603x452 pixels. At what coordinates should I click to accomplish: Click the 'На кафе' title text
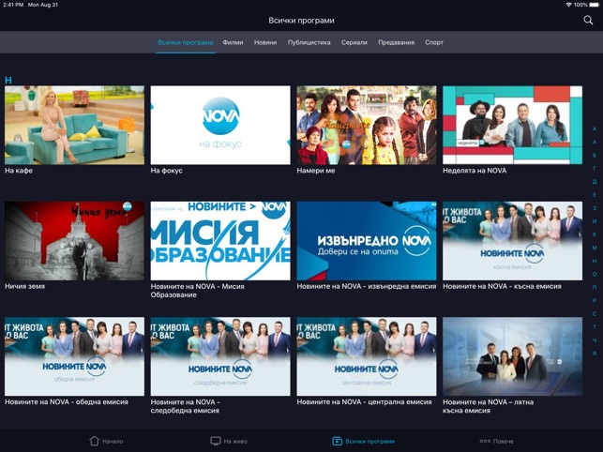[x=19, y=171]
